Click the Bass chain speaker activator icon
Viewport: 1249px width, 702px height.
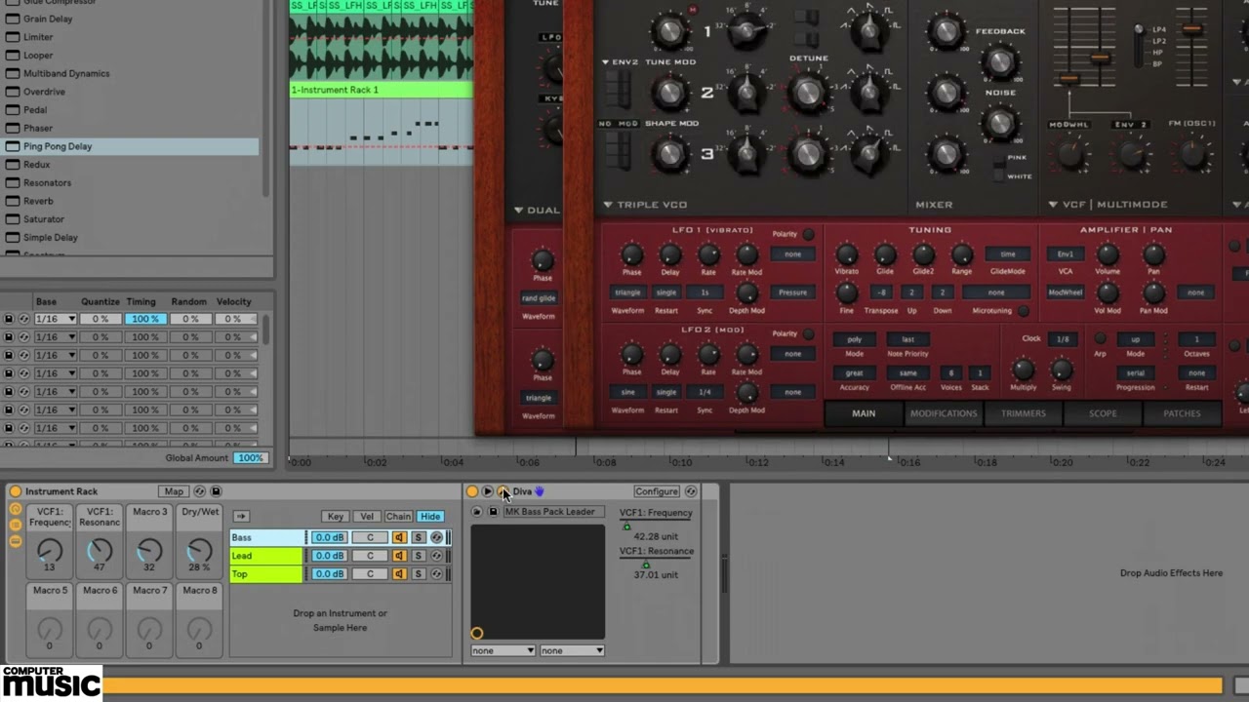[x=399, y=537]
